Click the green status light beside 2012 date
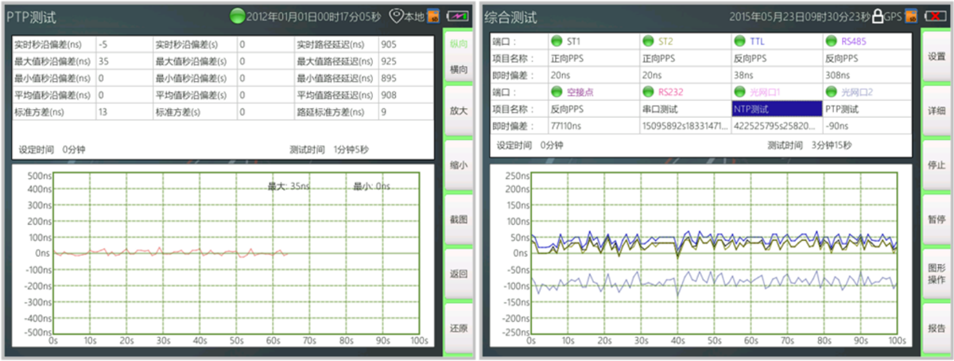Screen dimensions: 954x361 point(237,16)
